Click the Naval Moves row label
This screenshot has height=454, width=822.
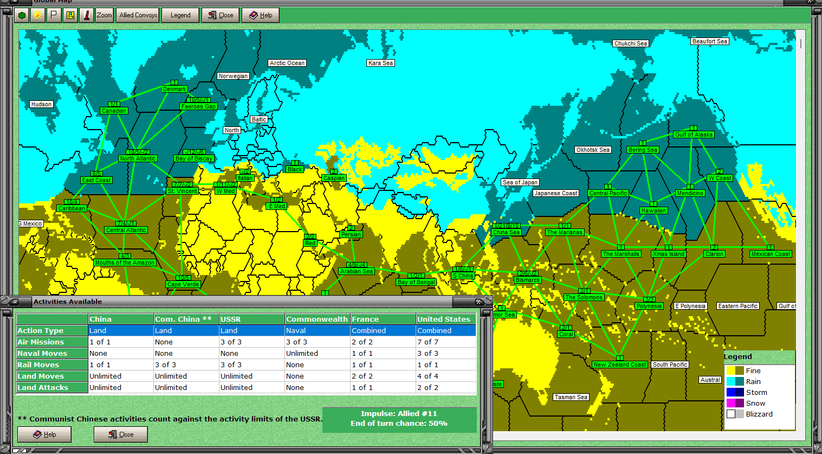point(52,353)
